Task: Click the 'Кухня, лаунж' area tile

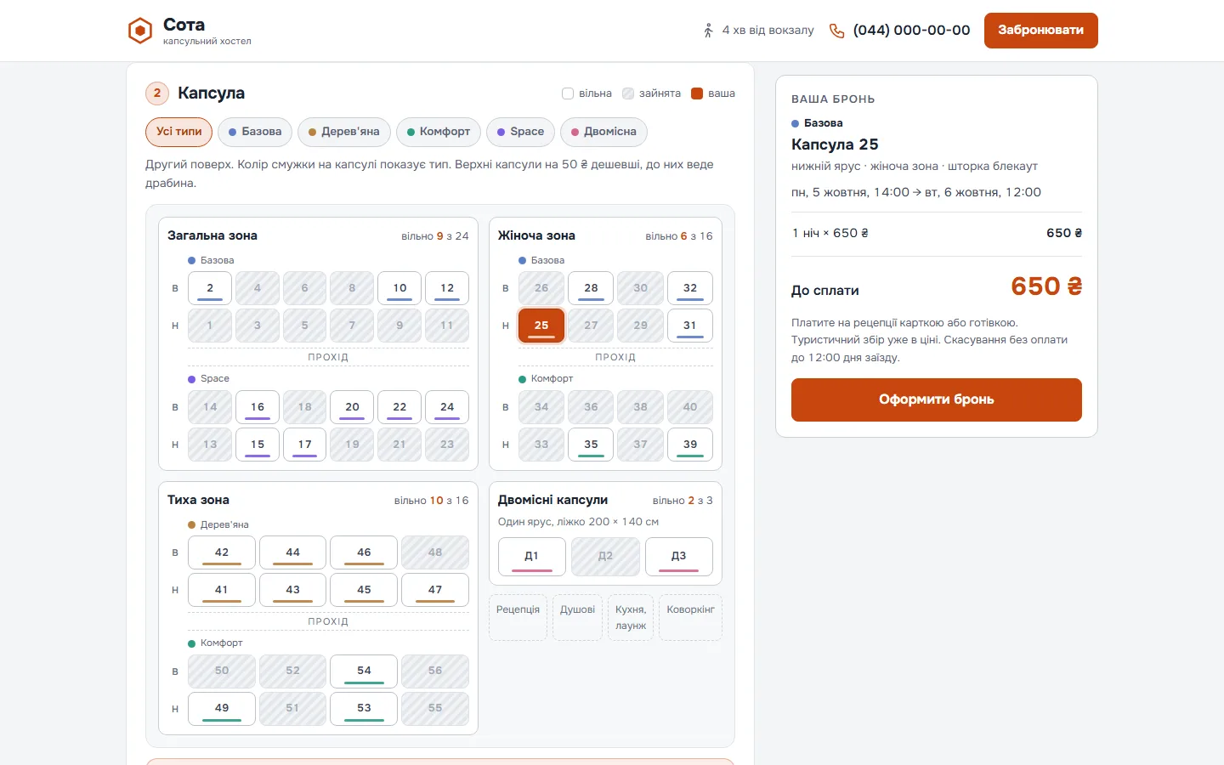Action: [631, 617]
